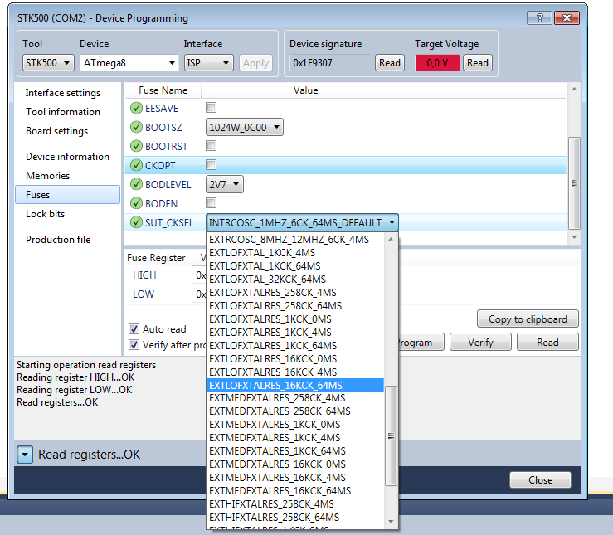Click the Close button

[540, 479]
